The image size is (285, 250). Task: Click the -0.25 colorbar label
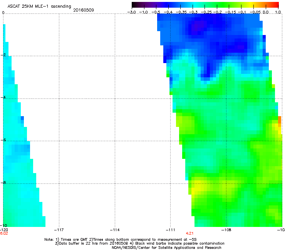[x=206, y=12]
